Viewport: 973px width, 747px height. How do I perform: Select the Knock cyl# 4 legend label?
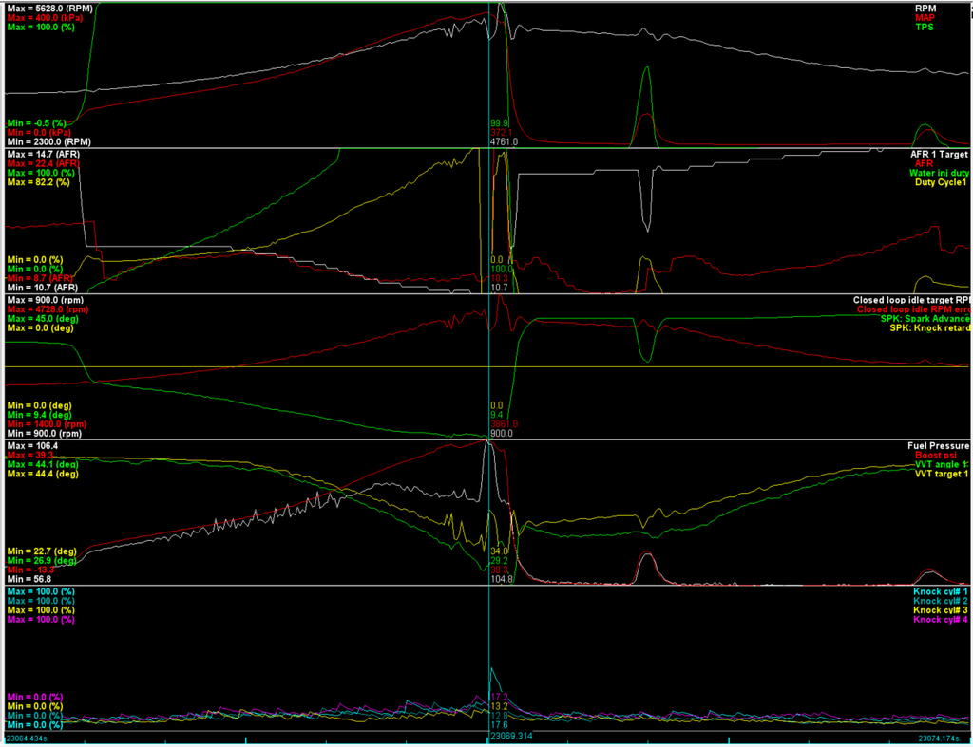[x=940, y=619]
